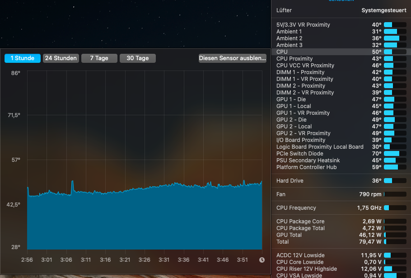The width and height of the screenshot is (411, 278).
Task: Click the 3:51 time axis label
Action: click(242, 260)
